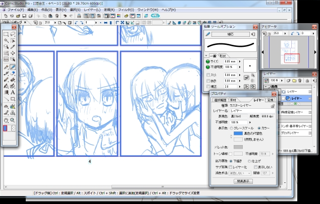The width and height of the screenshot is (320, 204).
Task: Click the lock icon in Properties panel
Action: pos(273,106)
